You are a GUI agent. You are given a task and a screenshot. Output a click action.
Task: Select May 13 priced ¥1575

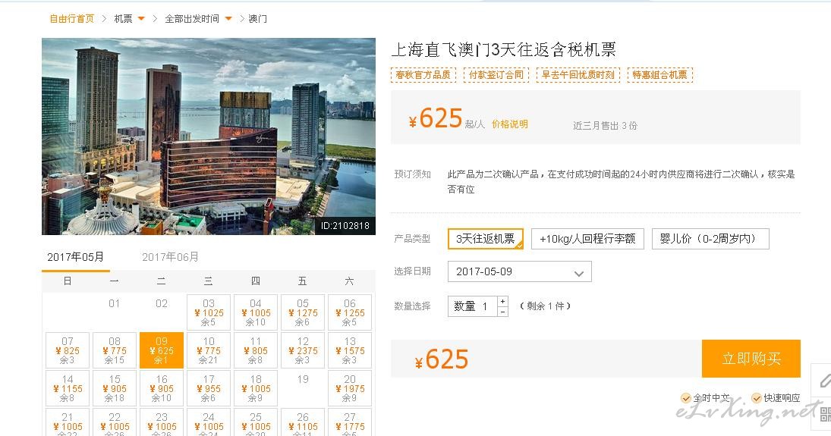(350, 350)
